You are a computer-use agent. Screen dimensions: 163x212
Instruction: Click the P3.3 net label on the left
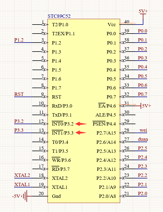(x=19, y=130)
